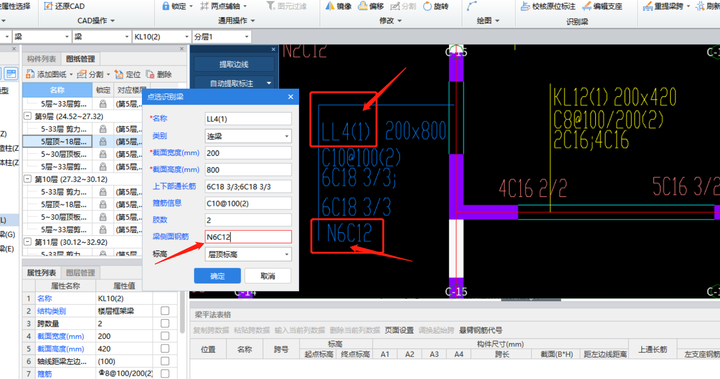Click 页面设置 in 梁平法表格
Image resolution: width=720 pixels, height=379 pixels.
(400, 330)
